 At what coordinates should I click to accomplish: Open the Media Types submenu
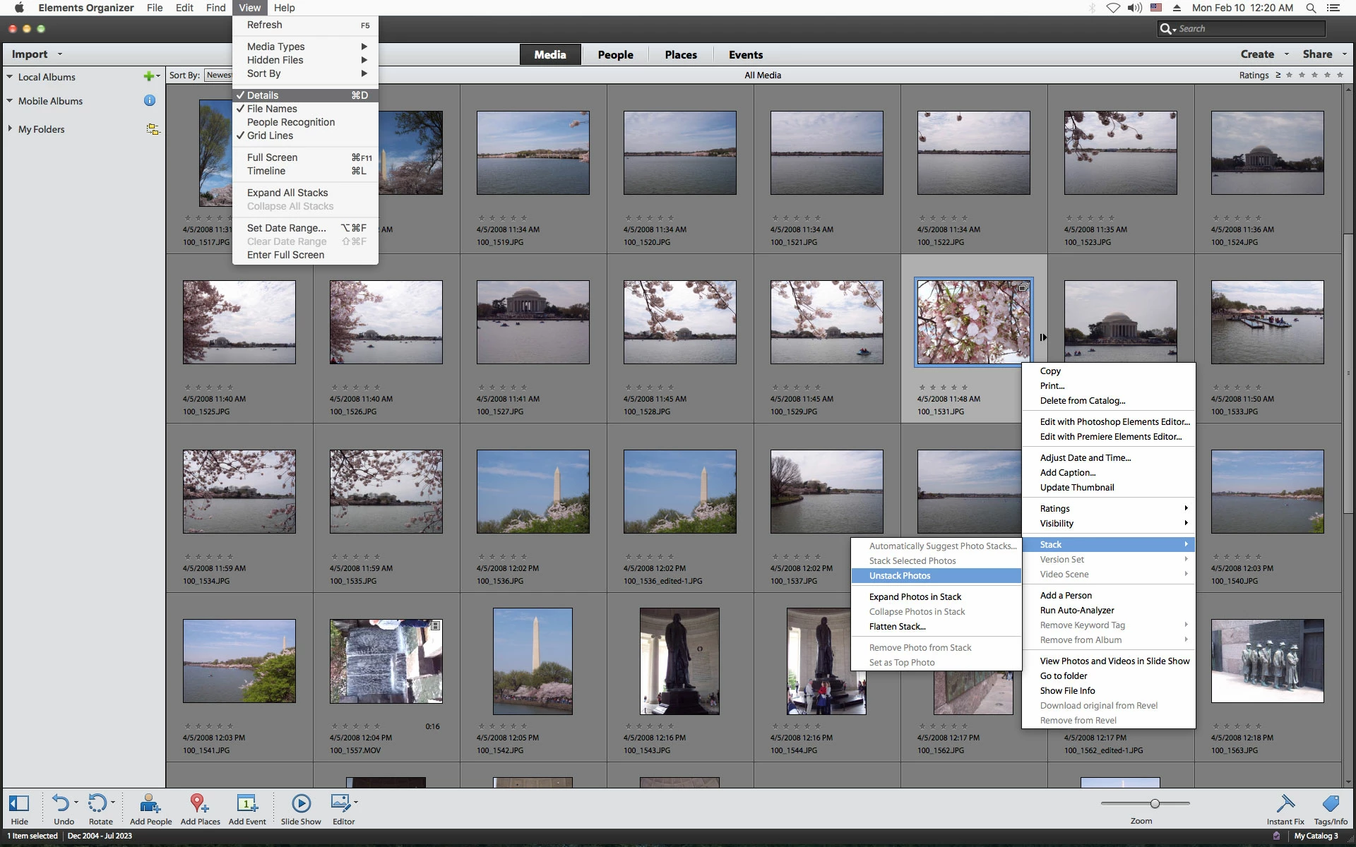[276, 47]
